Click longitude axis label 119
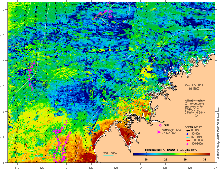220x170 pixels. point(17,167)
